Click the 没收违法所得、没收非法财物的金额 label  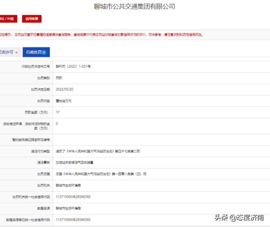[27, 126]
